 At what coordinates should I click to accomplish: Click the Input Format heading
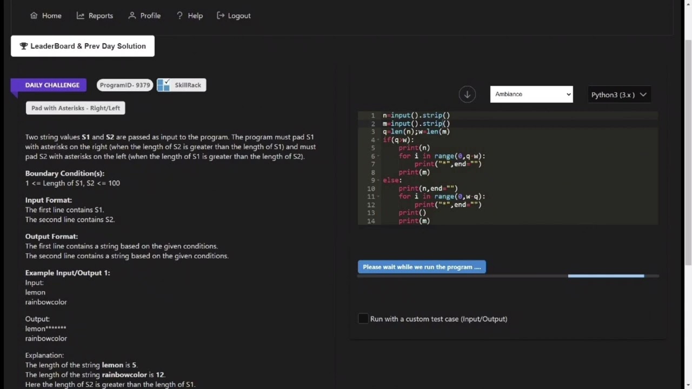49,200
